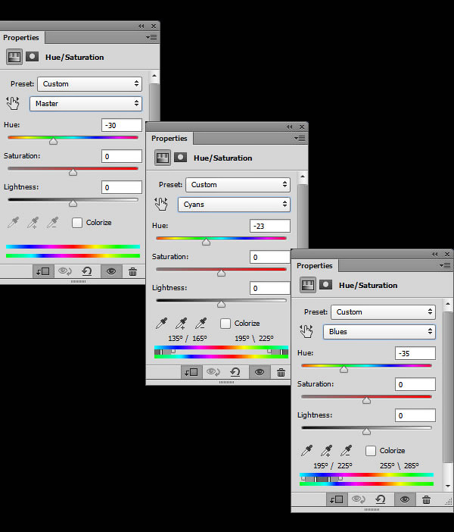The image size is (454, 532).
Task: View previous state icon in Blues panel
Action: 359,499
